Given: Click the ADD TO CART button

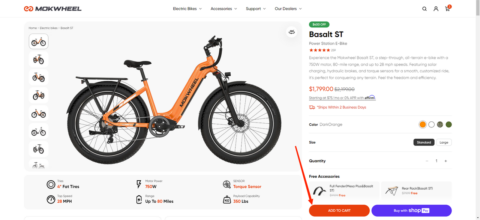Looking at the screenshot, I should tap(339, 211).
